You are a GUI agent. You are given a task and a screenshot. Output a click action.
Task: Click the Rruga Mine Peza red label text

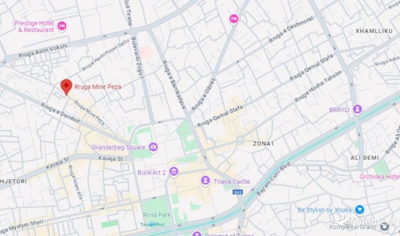98,87
